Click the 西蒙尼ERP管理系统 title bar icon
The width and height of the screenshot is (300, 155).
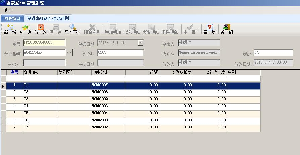[3, 3]
